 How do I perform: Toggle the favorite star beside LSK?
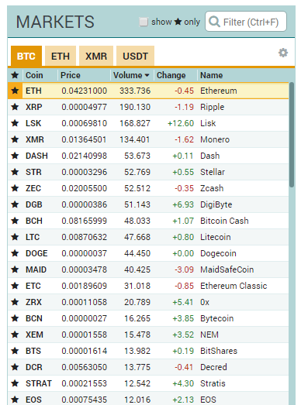point(15,123)
